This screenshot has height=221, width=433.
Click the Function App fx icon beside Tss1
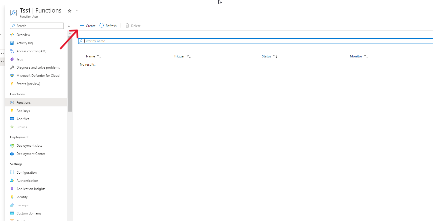[14, 13]
